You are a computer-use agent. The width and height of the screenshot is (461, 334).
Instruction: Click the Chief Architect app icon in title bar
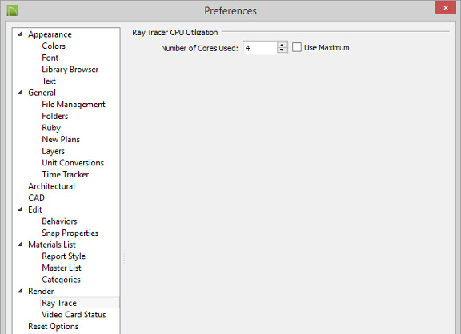click(x=12, y=10)
